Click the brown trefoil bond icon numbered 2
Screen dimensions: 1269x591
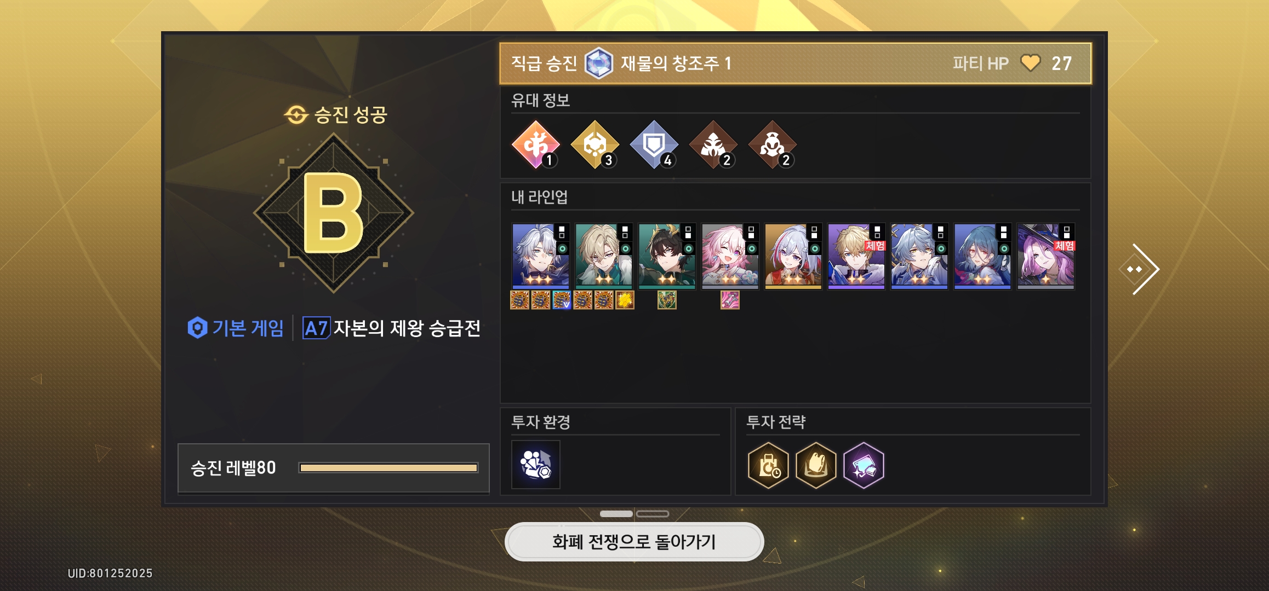pos(773,145)
